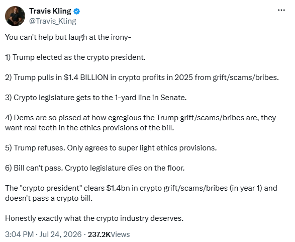Select point 5 "Trump refuses" line
The width and height of the screenshot is (295, 242).
[x=111, y=148]
